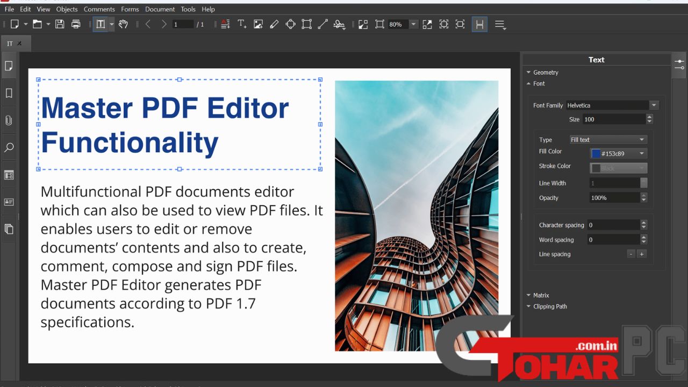
Task: Select the Hand tool
Action: point(123,24)
